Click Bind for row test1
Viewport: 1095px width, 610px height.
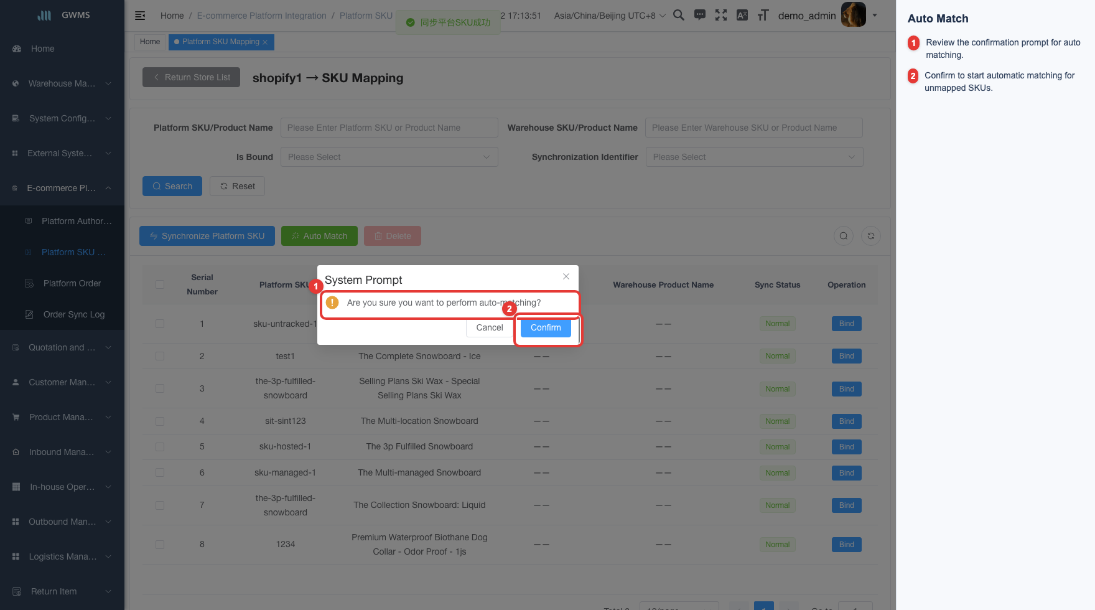pyautogui.click(x=846, y=356)
